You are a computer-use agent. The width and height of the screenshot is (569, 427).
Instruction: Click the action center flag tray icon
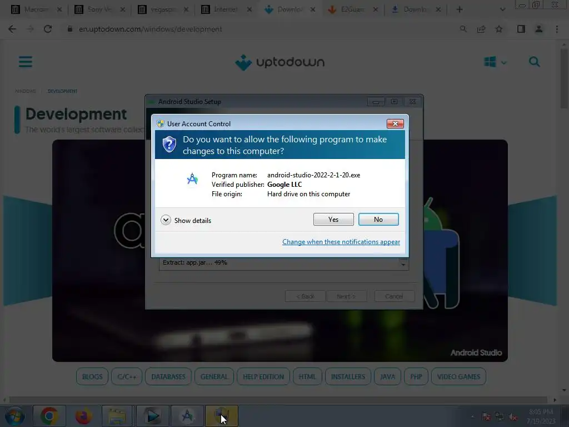point(486,417)
